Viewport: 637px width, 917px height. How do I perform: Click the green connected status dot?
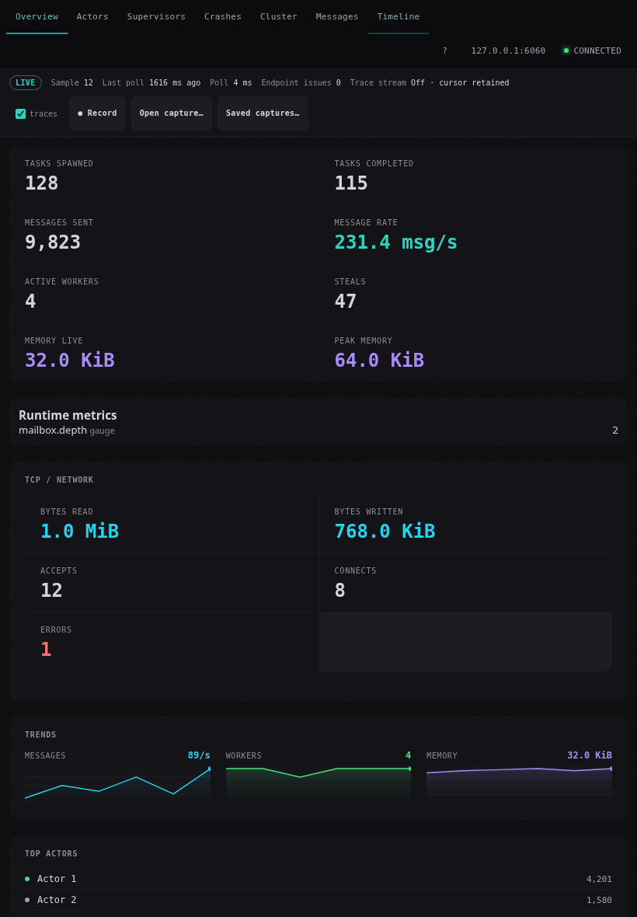pyautogui.click(x=566, y=51)
